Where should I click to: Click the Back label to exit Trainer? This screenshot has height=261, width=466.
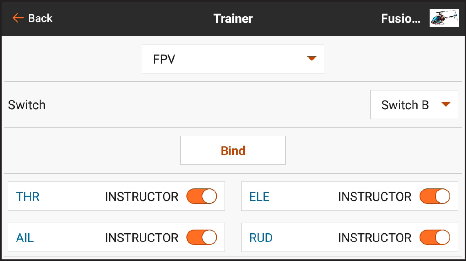pyautogui.click(x=40, y=18)
